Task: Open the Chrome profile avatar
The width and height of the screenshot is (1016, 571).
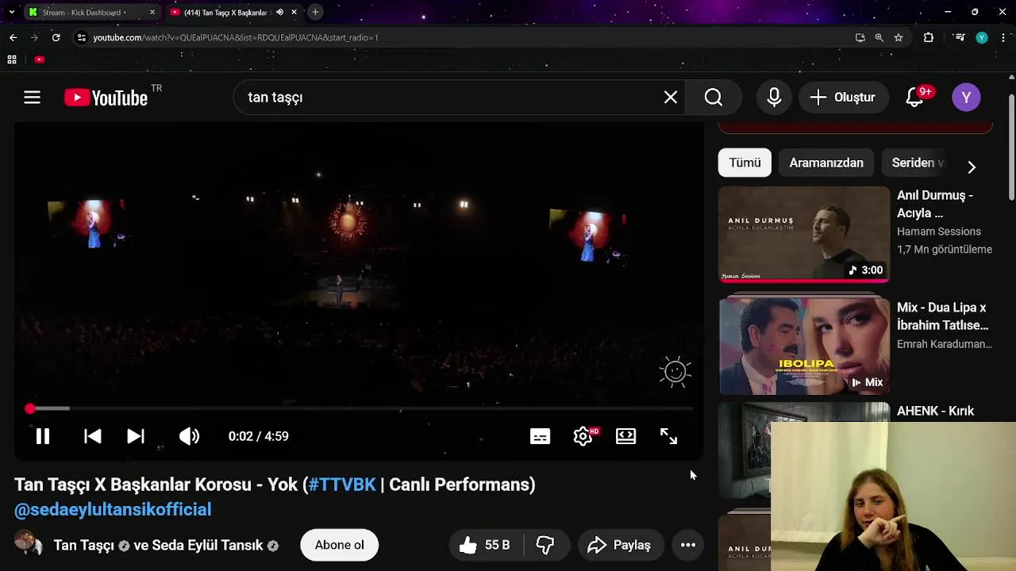Action: (982, 37)
